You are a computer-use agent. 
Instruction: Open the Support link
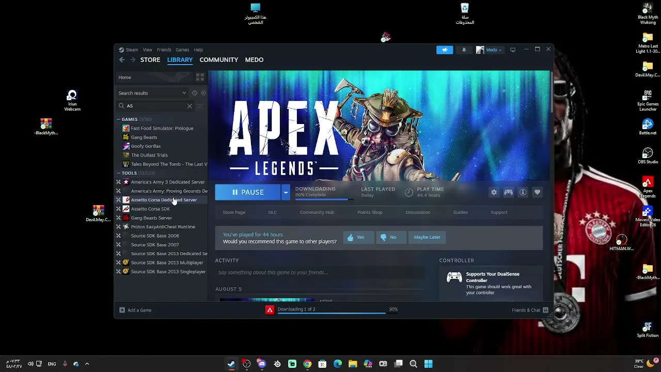pyautogui.click(x=499, y=212)
